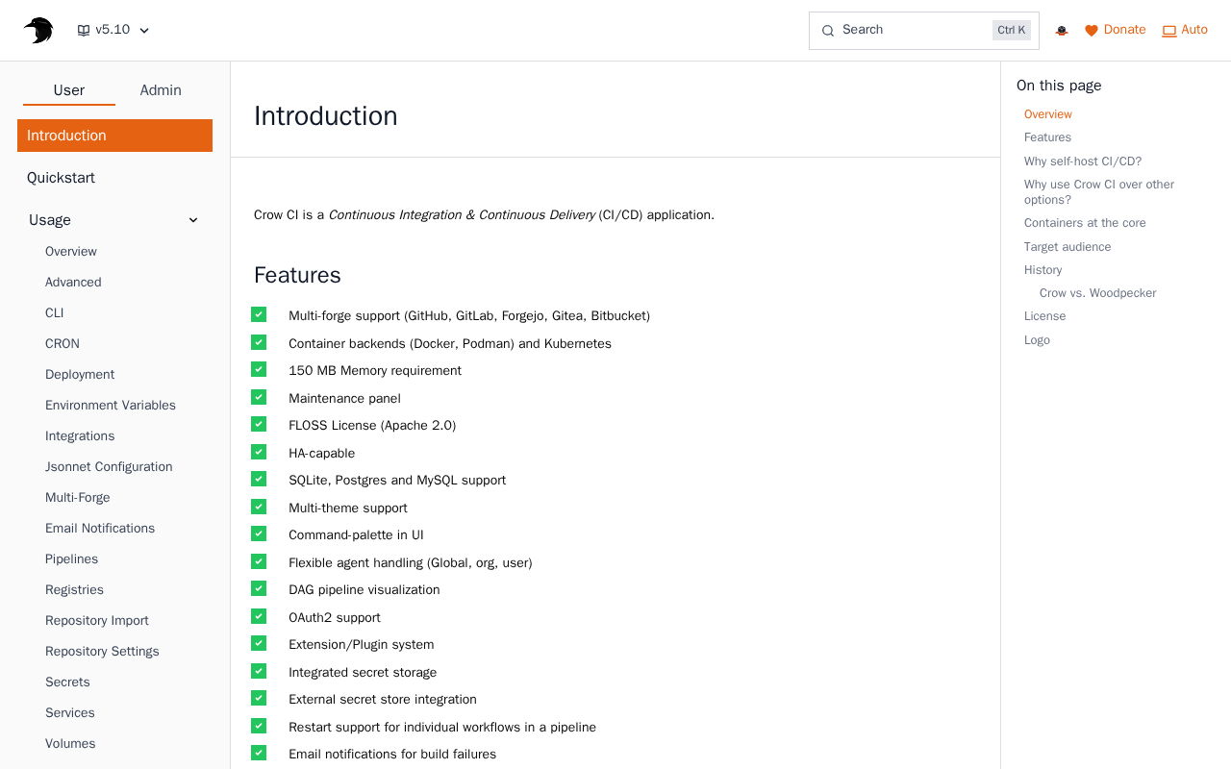Image resolution: width=1231 pixels, height=769 pixels.
Task: Open Environment Variables in the sidebar
Action: pos(111,406)
